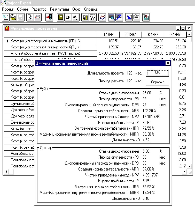Click the dollar discount rate 5.00
This screenshot has width=195, height=207.
coord(146,151)
